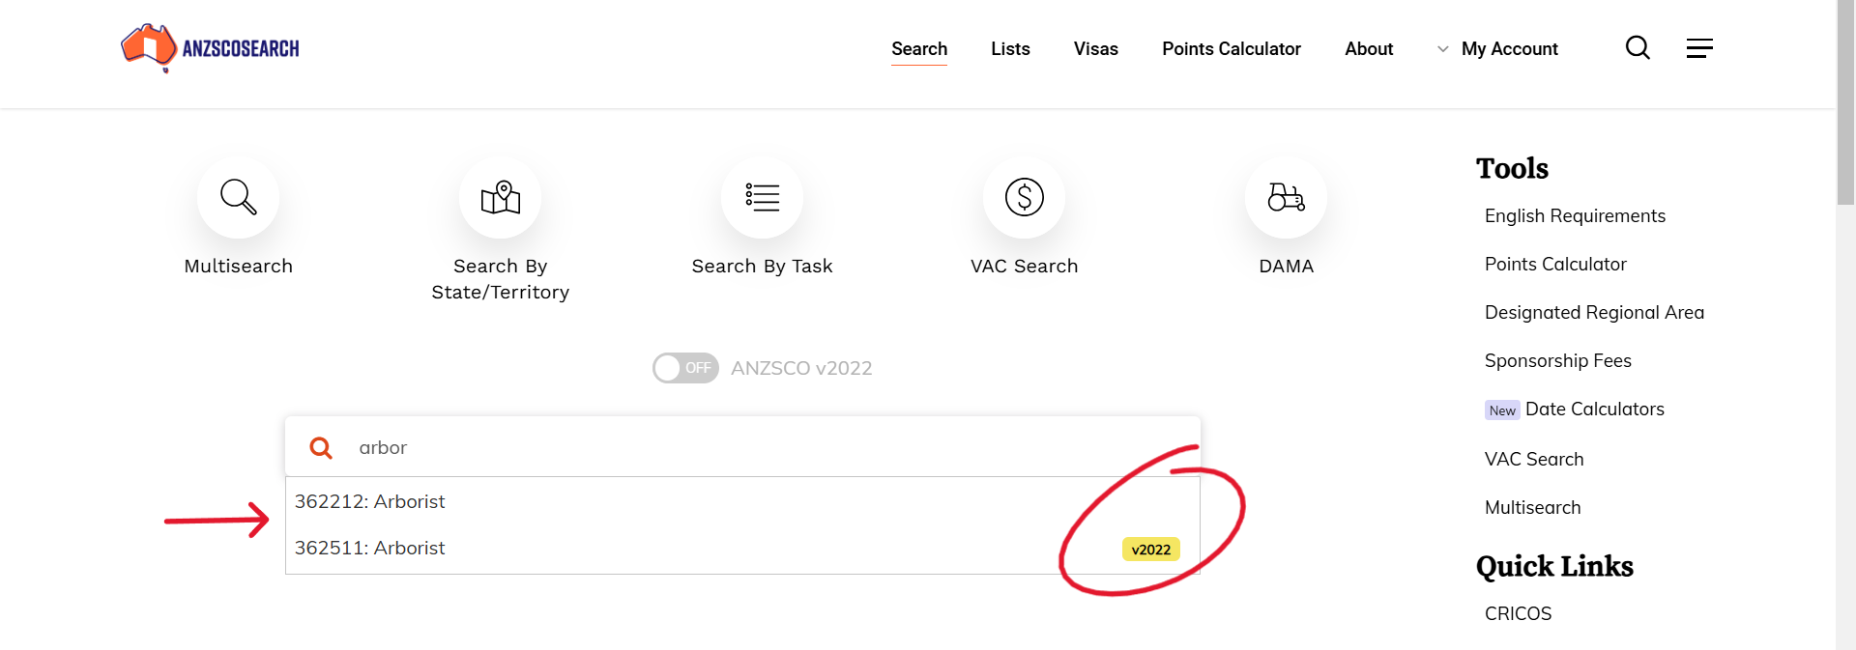Expand the My Account dropdown

(1497, 49)
